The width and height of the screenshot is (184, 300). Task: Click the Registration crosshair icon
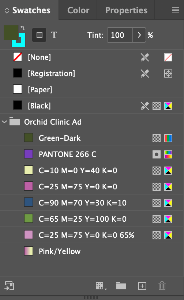(x=168, y=74)
